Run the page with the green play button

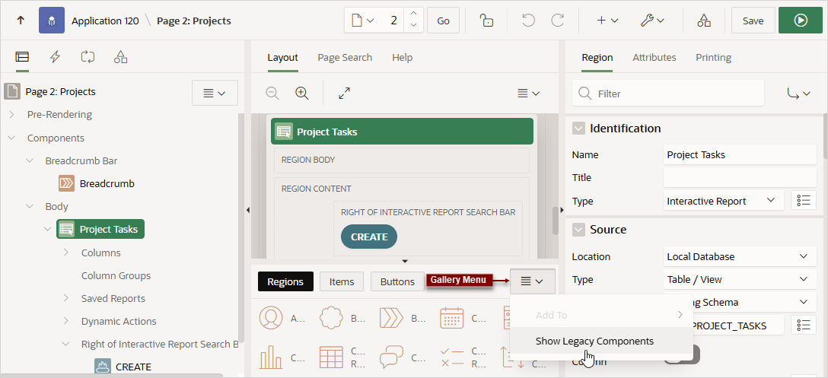801,21
